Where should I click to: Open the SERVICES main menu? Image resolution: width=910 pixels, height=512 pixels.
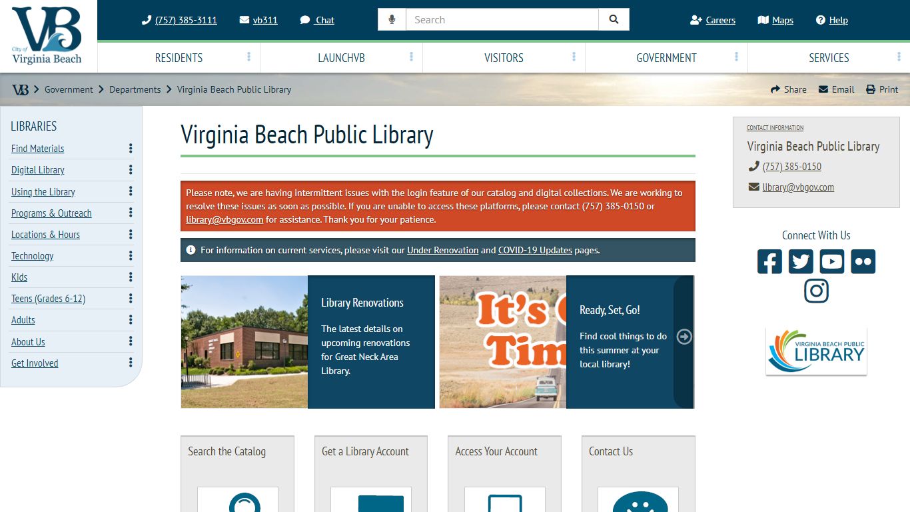(829, 58)
